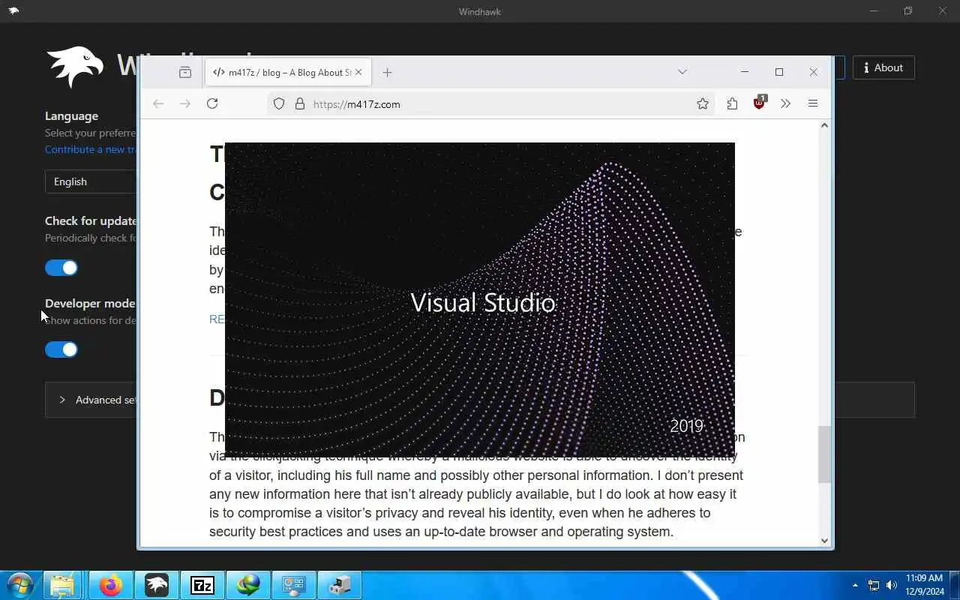The height and width of the screenshot is (600, 960).
Task: Open the taskbar clock showing 11:09 AM
Action: point(924,585)
